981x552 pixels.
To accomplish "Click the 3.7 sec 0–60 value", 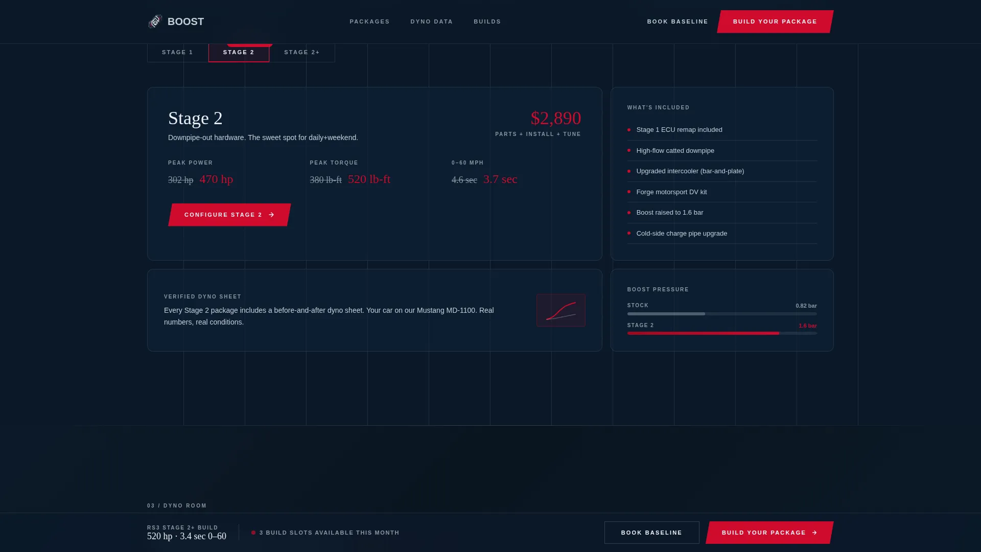I will [x=500, y=179].
